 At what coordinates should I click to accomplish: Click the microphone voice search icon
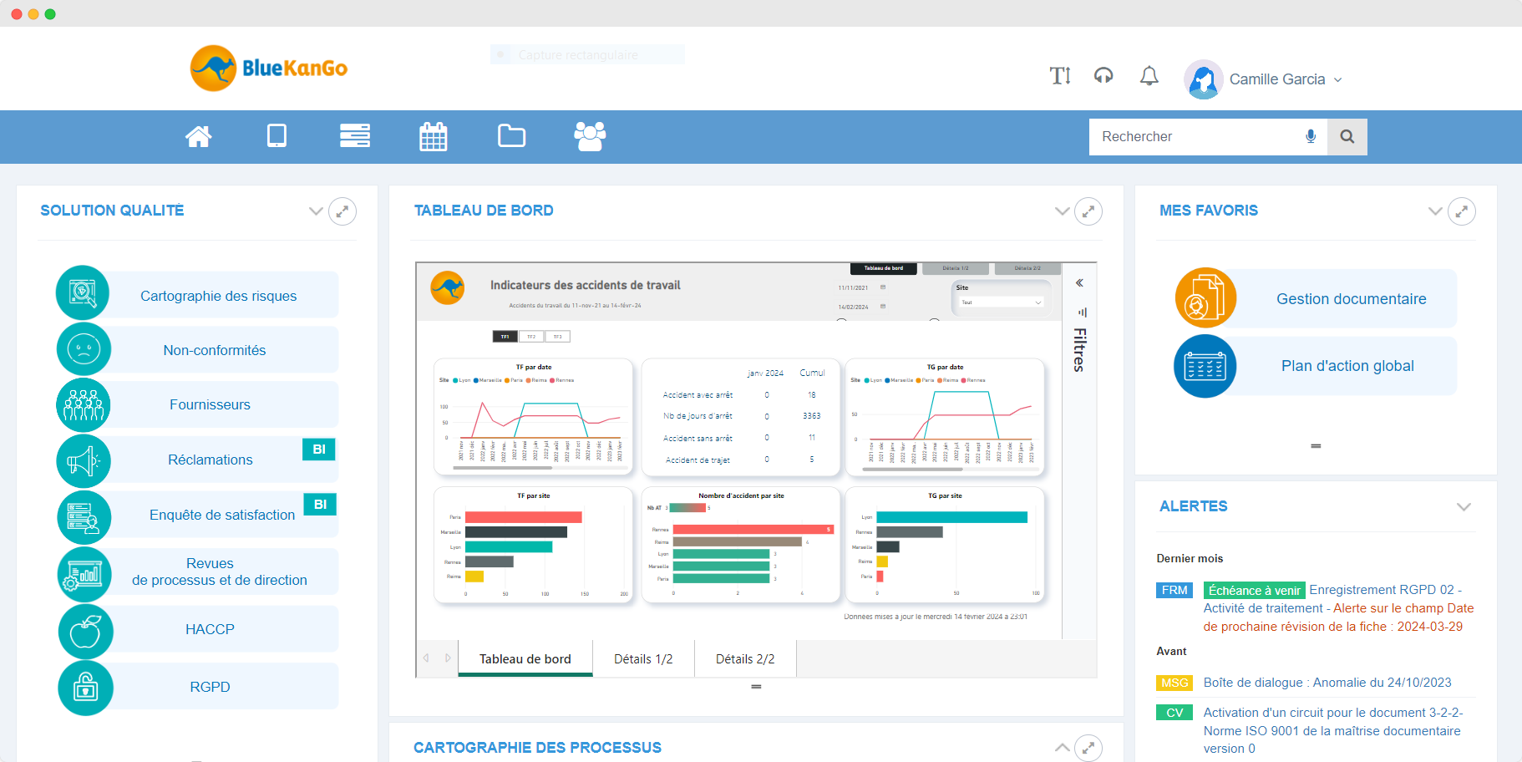[1311, 136]
